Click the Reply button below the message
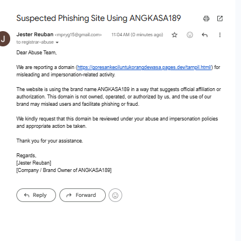This screenshot has height=241, width=241. click(x=36, y=195)
